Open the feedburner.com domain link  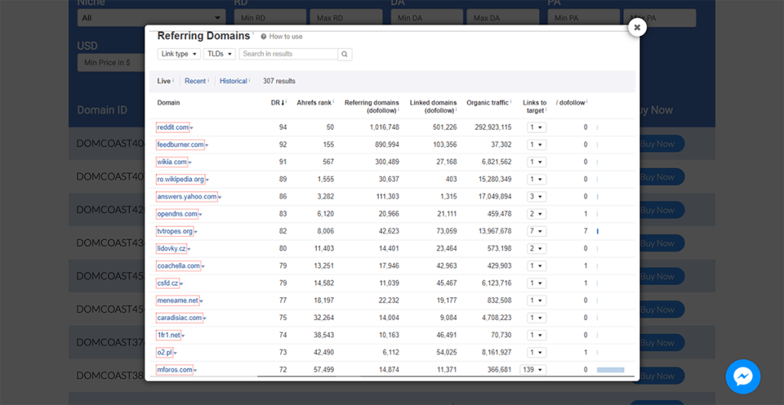tap(180, 144)
